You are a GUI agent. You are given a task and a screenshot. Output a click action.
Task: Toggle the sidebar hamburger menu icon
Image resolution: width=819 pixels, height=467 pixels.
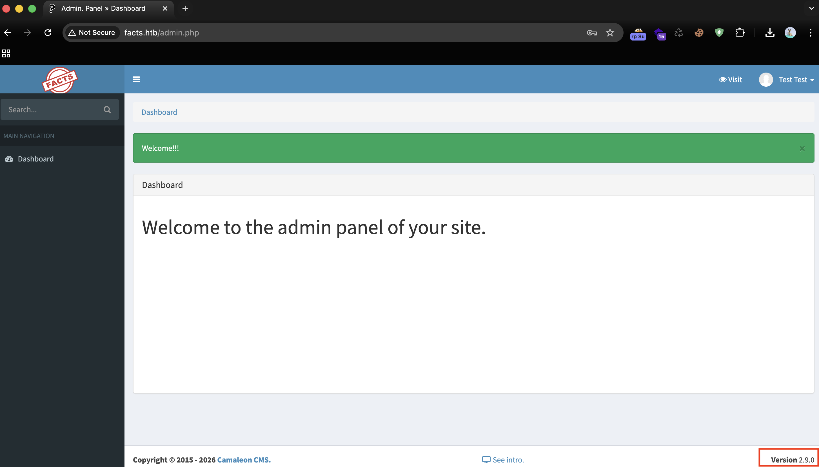[136, 79]
